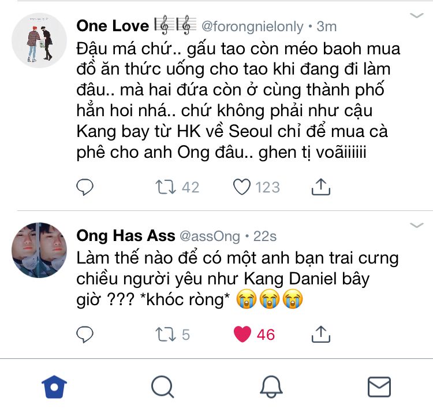Reply to One Love's tweet

pos(85,187)
